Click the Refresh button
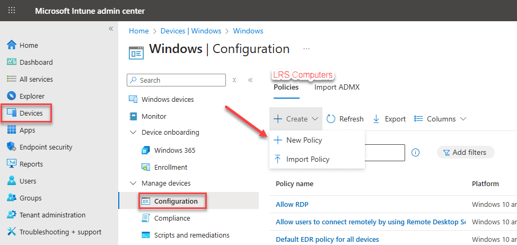The image size is (517, 245). (345, 119)
